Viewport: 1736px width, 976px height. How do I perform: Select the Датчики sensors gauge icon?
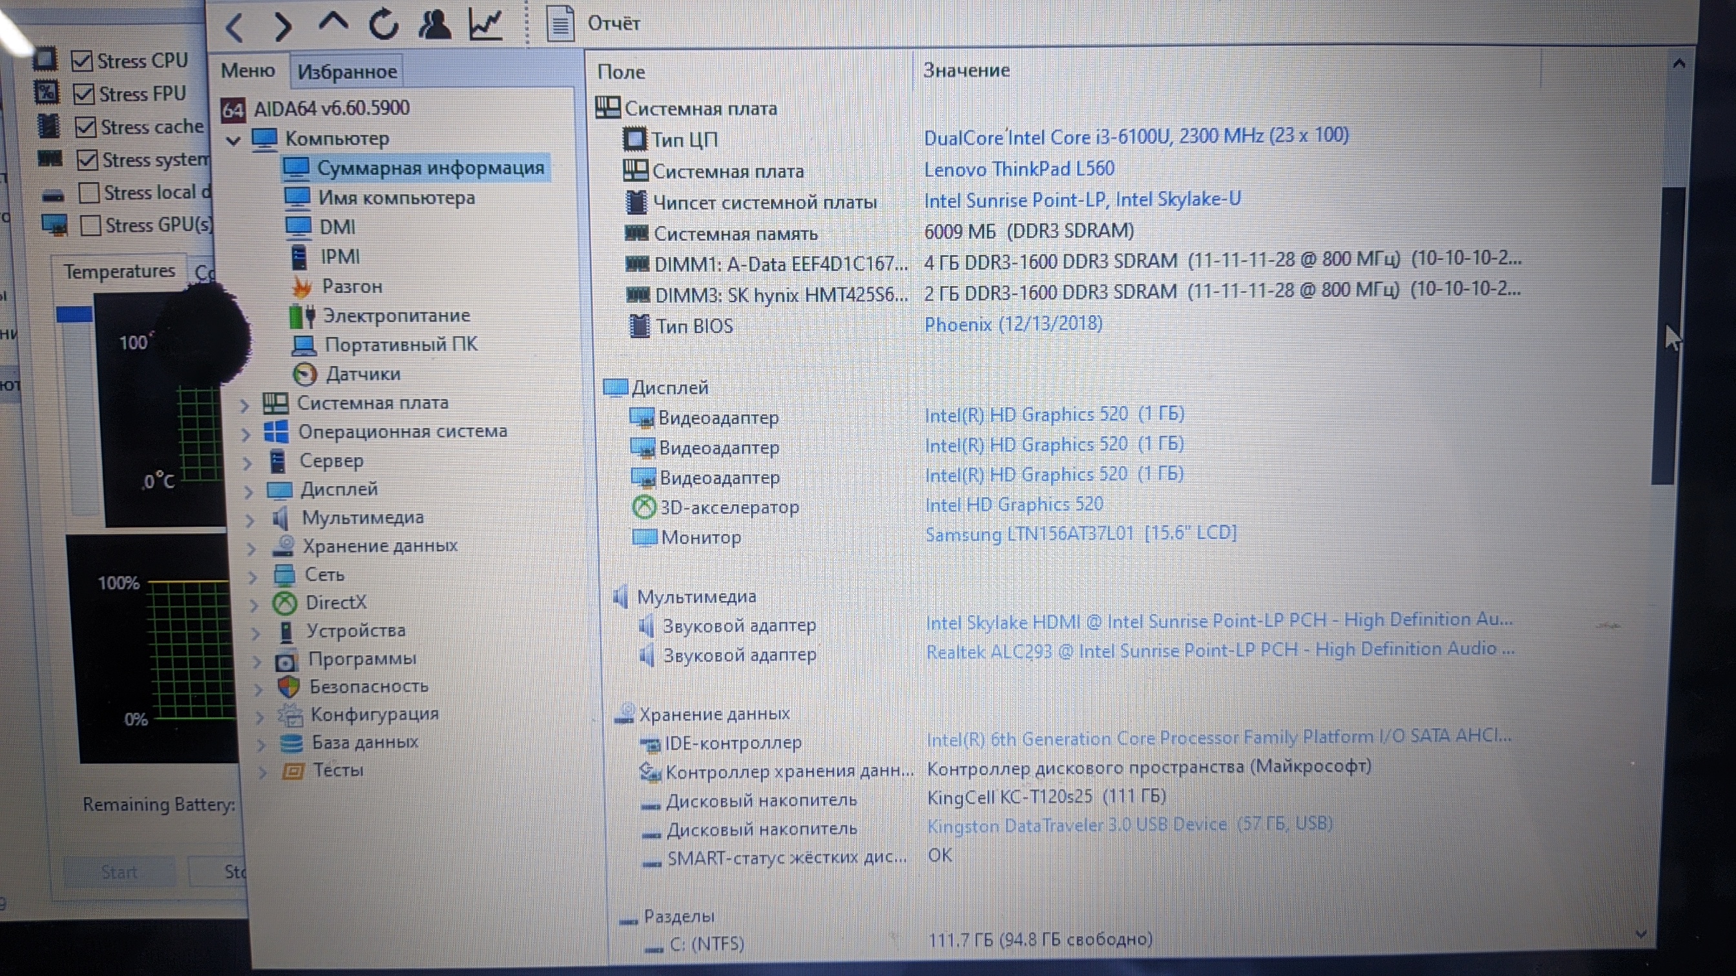(305, 374)
